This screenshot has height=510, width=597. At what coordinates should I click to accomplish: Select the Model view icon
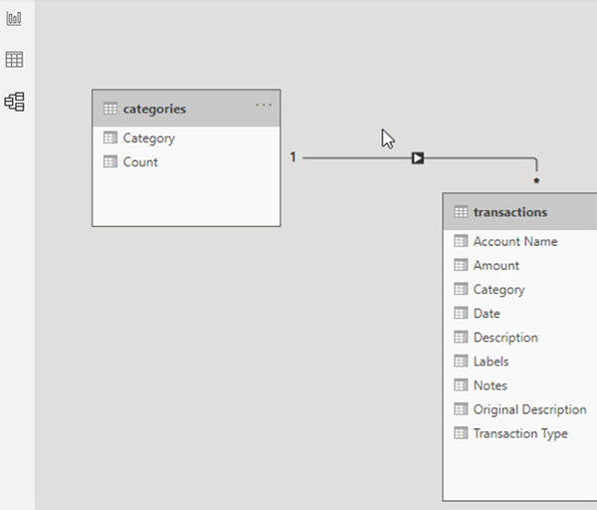pyautogui.click(x=15, y=102)
